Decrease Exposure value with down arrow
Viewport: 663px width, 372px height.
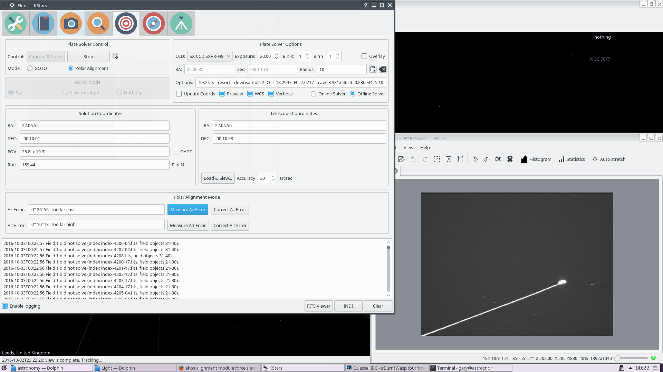276,58
